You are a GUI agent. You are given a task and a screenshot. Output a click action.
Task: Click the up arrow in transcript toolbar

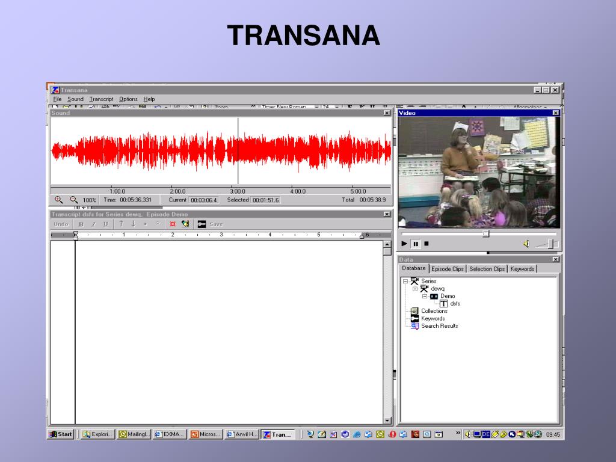click(x=121, y=224)
